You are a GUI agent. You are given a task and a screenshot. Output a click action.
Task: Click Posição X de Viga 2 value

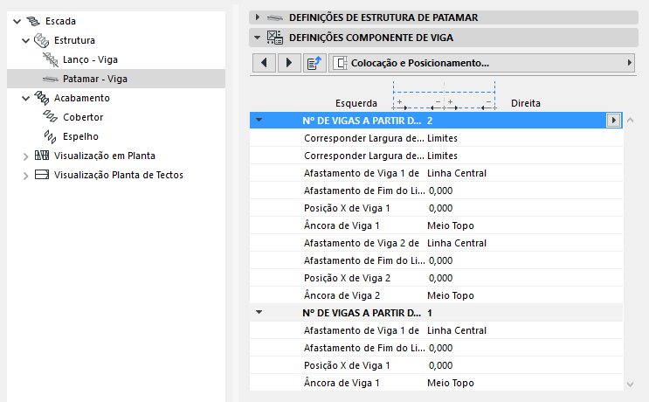pos(440,278)
